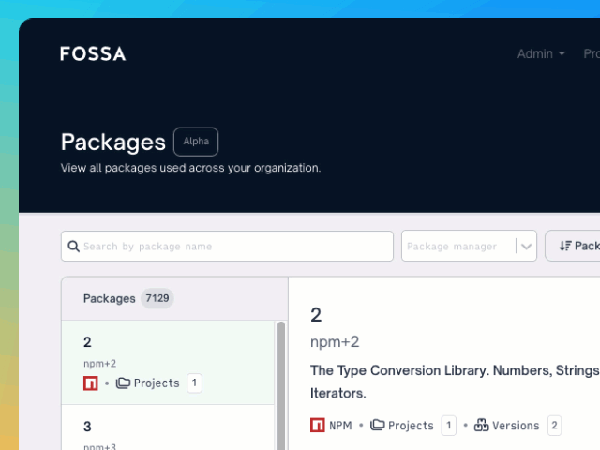Click the NPM icon in the detail panel
Image resolution: width=600 pixels, height=450 pixels.
pyautogui.click(x=318, y=425)
